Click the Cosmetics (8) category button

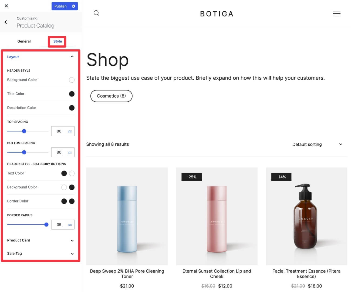[111, 96]
